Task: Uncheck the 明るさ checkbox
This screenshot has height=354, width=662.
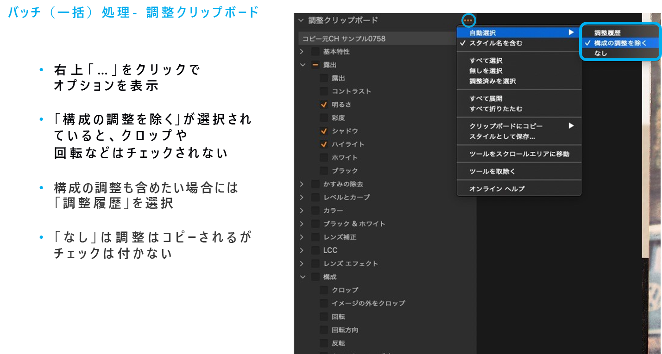Action: coord(323,105)
